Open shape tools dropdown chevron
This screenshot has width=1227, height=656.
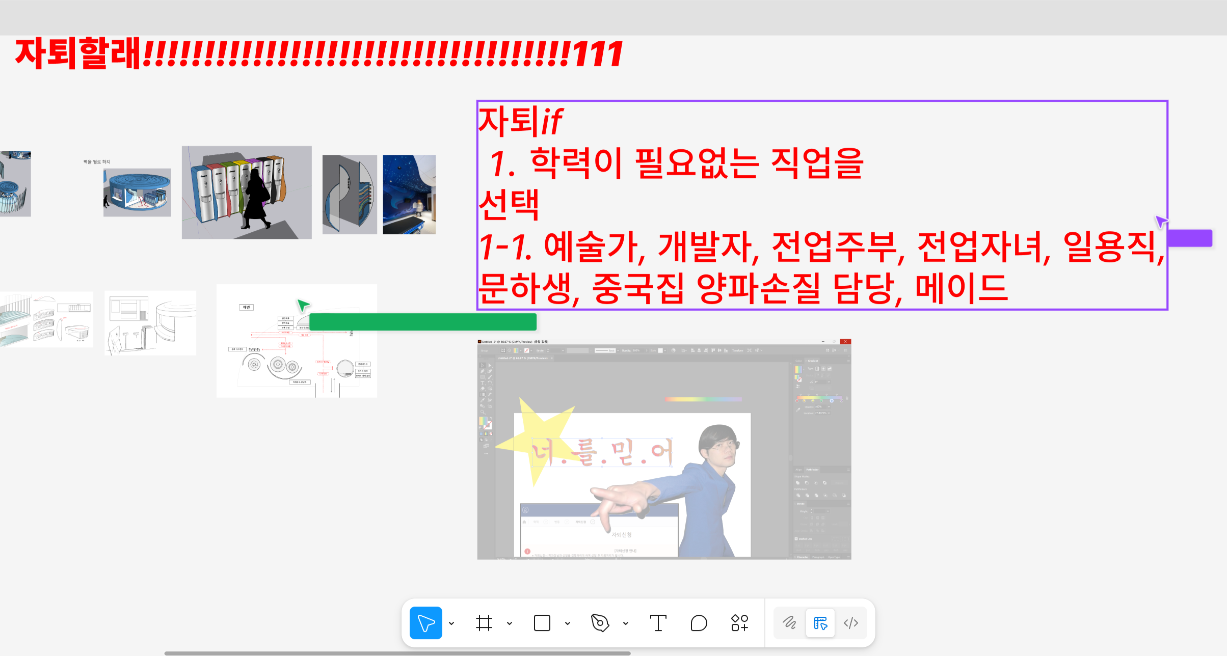568,623
